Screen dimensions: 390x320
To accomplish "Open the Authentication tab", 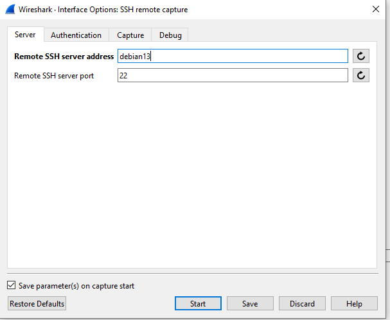I will (76, 35).
